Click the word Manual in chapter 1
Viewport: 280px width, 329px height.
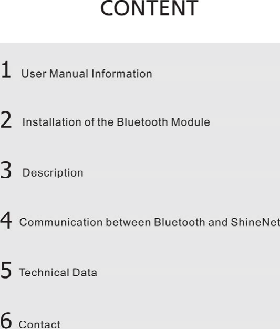coord(69,74)
